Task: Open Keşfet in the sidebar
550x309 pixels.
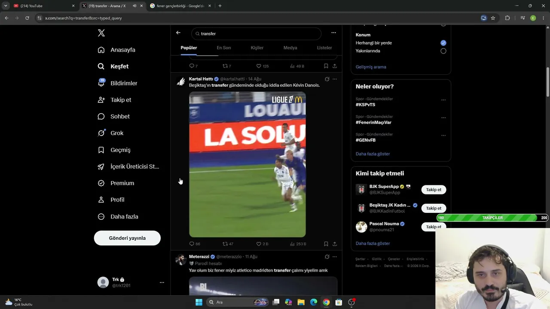Action: click(113, 67)
